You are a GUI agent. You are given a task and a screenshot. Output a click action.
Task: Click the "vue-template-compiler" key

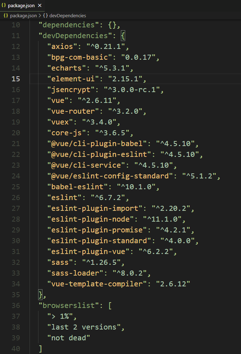click(97, 284)
